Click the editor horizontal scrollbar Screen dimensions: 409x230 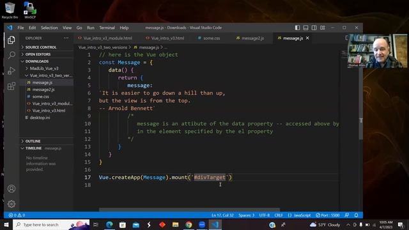coord(189,210)
